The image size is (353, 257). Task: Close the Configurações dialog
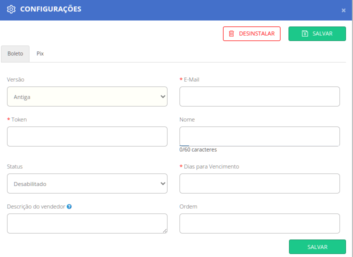click(343, 10)
